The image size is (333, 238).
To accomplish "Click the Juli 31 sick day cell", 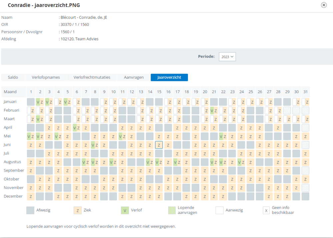I will pos(305,154).
